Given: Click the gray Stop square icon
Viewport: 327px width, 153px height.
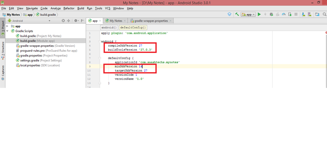Looking at the screenshot, I should click(296, 14).
